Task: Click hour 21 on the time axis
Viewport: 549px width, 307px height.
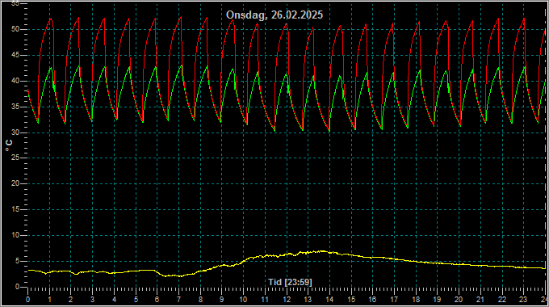Action: tap(480, 300)
